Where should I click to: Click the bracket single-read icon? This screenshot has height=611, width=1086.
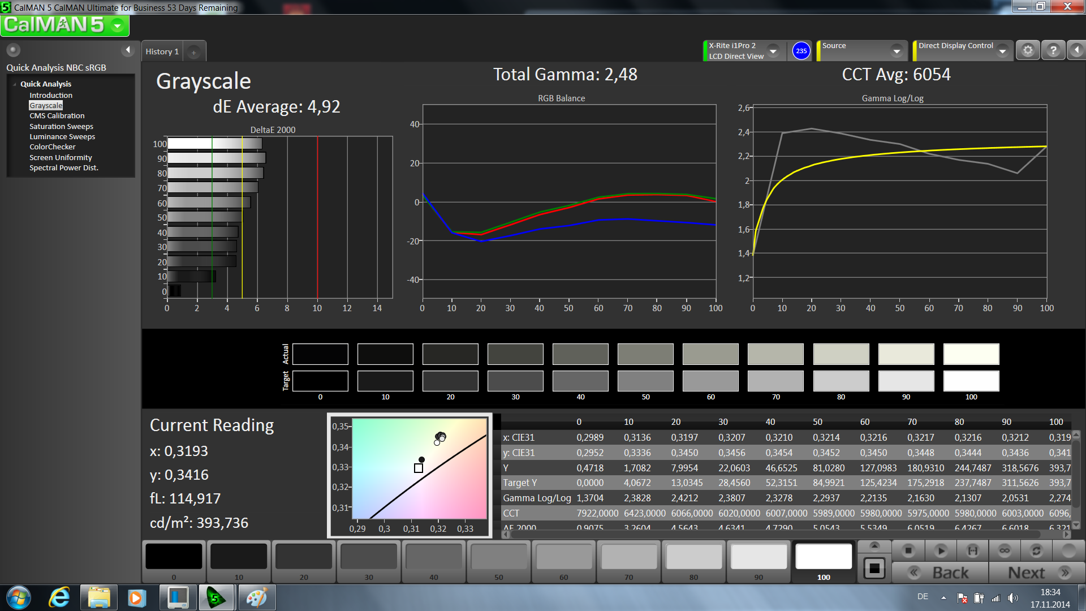coord(972,550)
